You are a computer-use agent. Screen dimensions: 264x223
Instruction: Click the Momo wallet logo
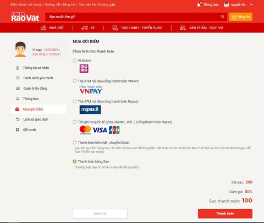pyautogui.click(x=84, y=69)
